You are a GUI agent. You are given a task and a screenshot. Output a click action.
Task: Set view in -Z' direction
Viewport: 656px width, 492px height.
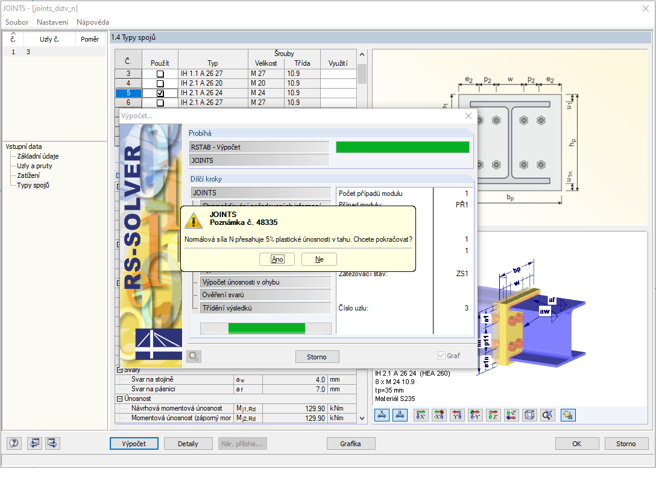pyautogui.click(x=511, y=415)
